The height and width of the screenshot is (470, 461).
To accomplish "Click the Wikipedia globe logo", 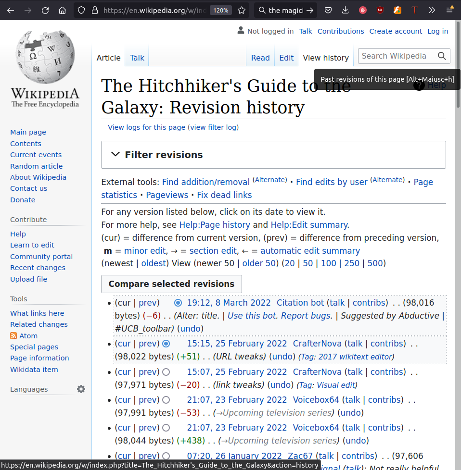I will [46, 57].
